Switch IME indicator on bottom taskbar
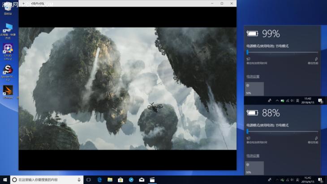The width and height of the screenshot is (327, 184). pos(297,180)
